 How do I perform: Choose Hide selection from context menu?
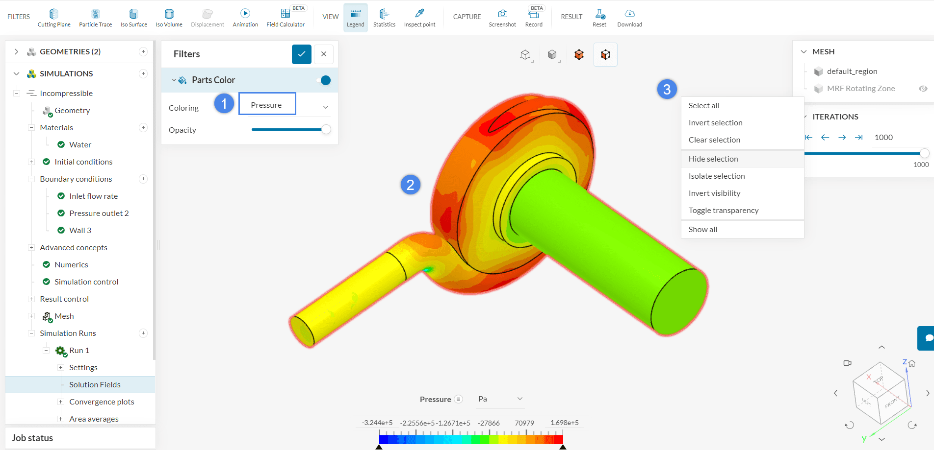pos(713,159)
